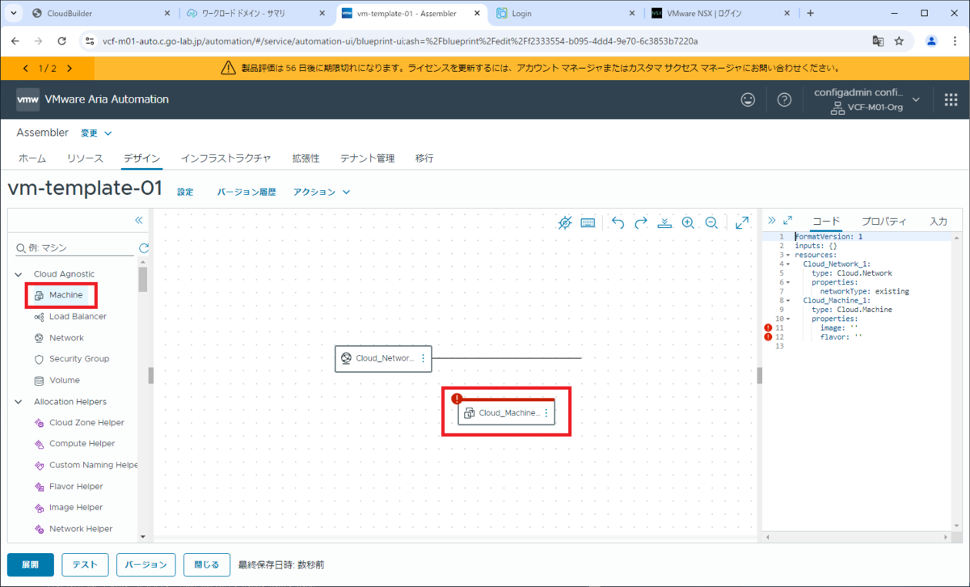This screenshot has width=970, height=587.
Task: Open the help question mark icon
Action: point(784,99)
